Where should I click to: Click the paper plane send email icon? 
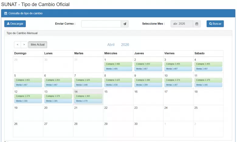(x=125, y=24)
